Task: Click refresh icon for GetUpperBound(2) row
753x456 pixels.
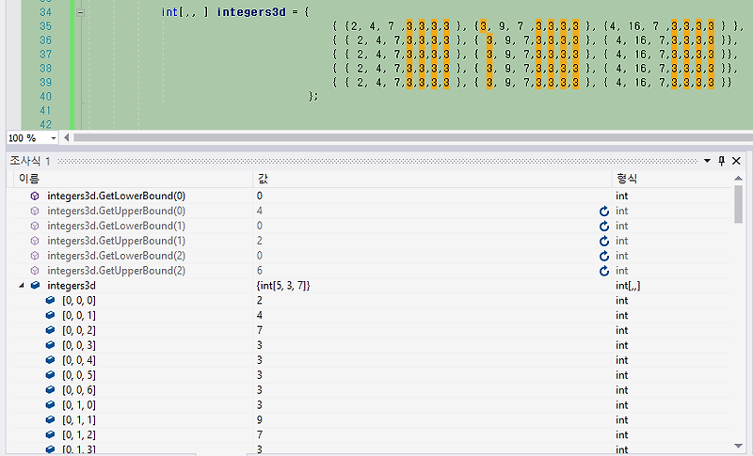Action: [604, 271]
